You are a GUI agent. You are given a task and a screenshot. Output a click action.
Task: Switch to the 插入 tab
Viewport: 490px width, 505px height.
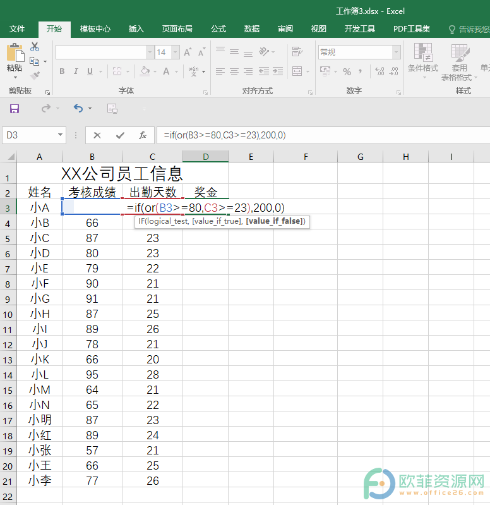(136, 29)
